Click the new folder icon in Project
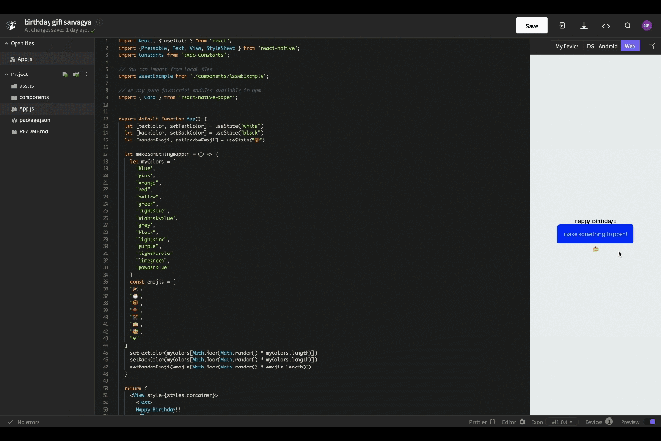This screenshot has width=661, height=441. 76,74
